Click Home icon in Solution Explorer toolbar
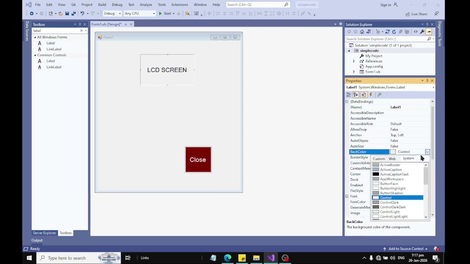The width and height of the screenshot is (470, 264). tap(362, 32)
